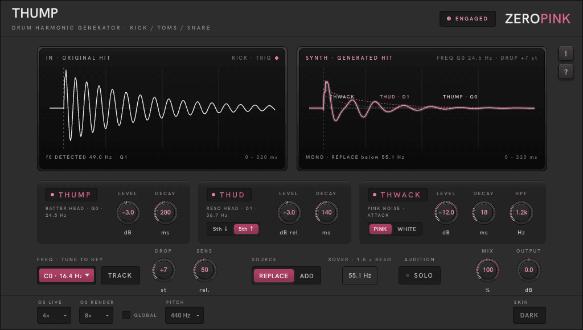Open the OS RENDER 8x dropdown
The width and height of the screenshot is (583, 330).
[x=96, y=315]
